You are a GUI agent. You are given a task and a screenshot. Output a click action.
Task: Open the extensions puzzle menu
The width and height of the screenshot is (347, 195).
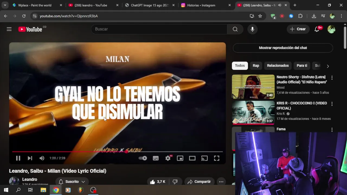point(300,16)
